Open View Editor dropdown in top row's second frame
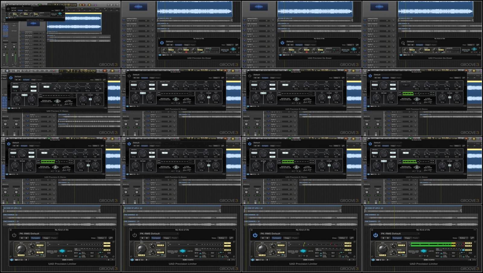The height and width of the screenshot is (273, 483). point(230,45)
